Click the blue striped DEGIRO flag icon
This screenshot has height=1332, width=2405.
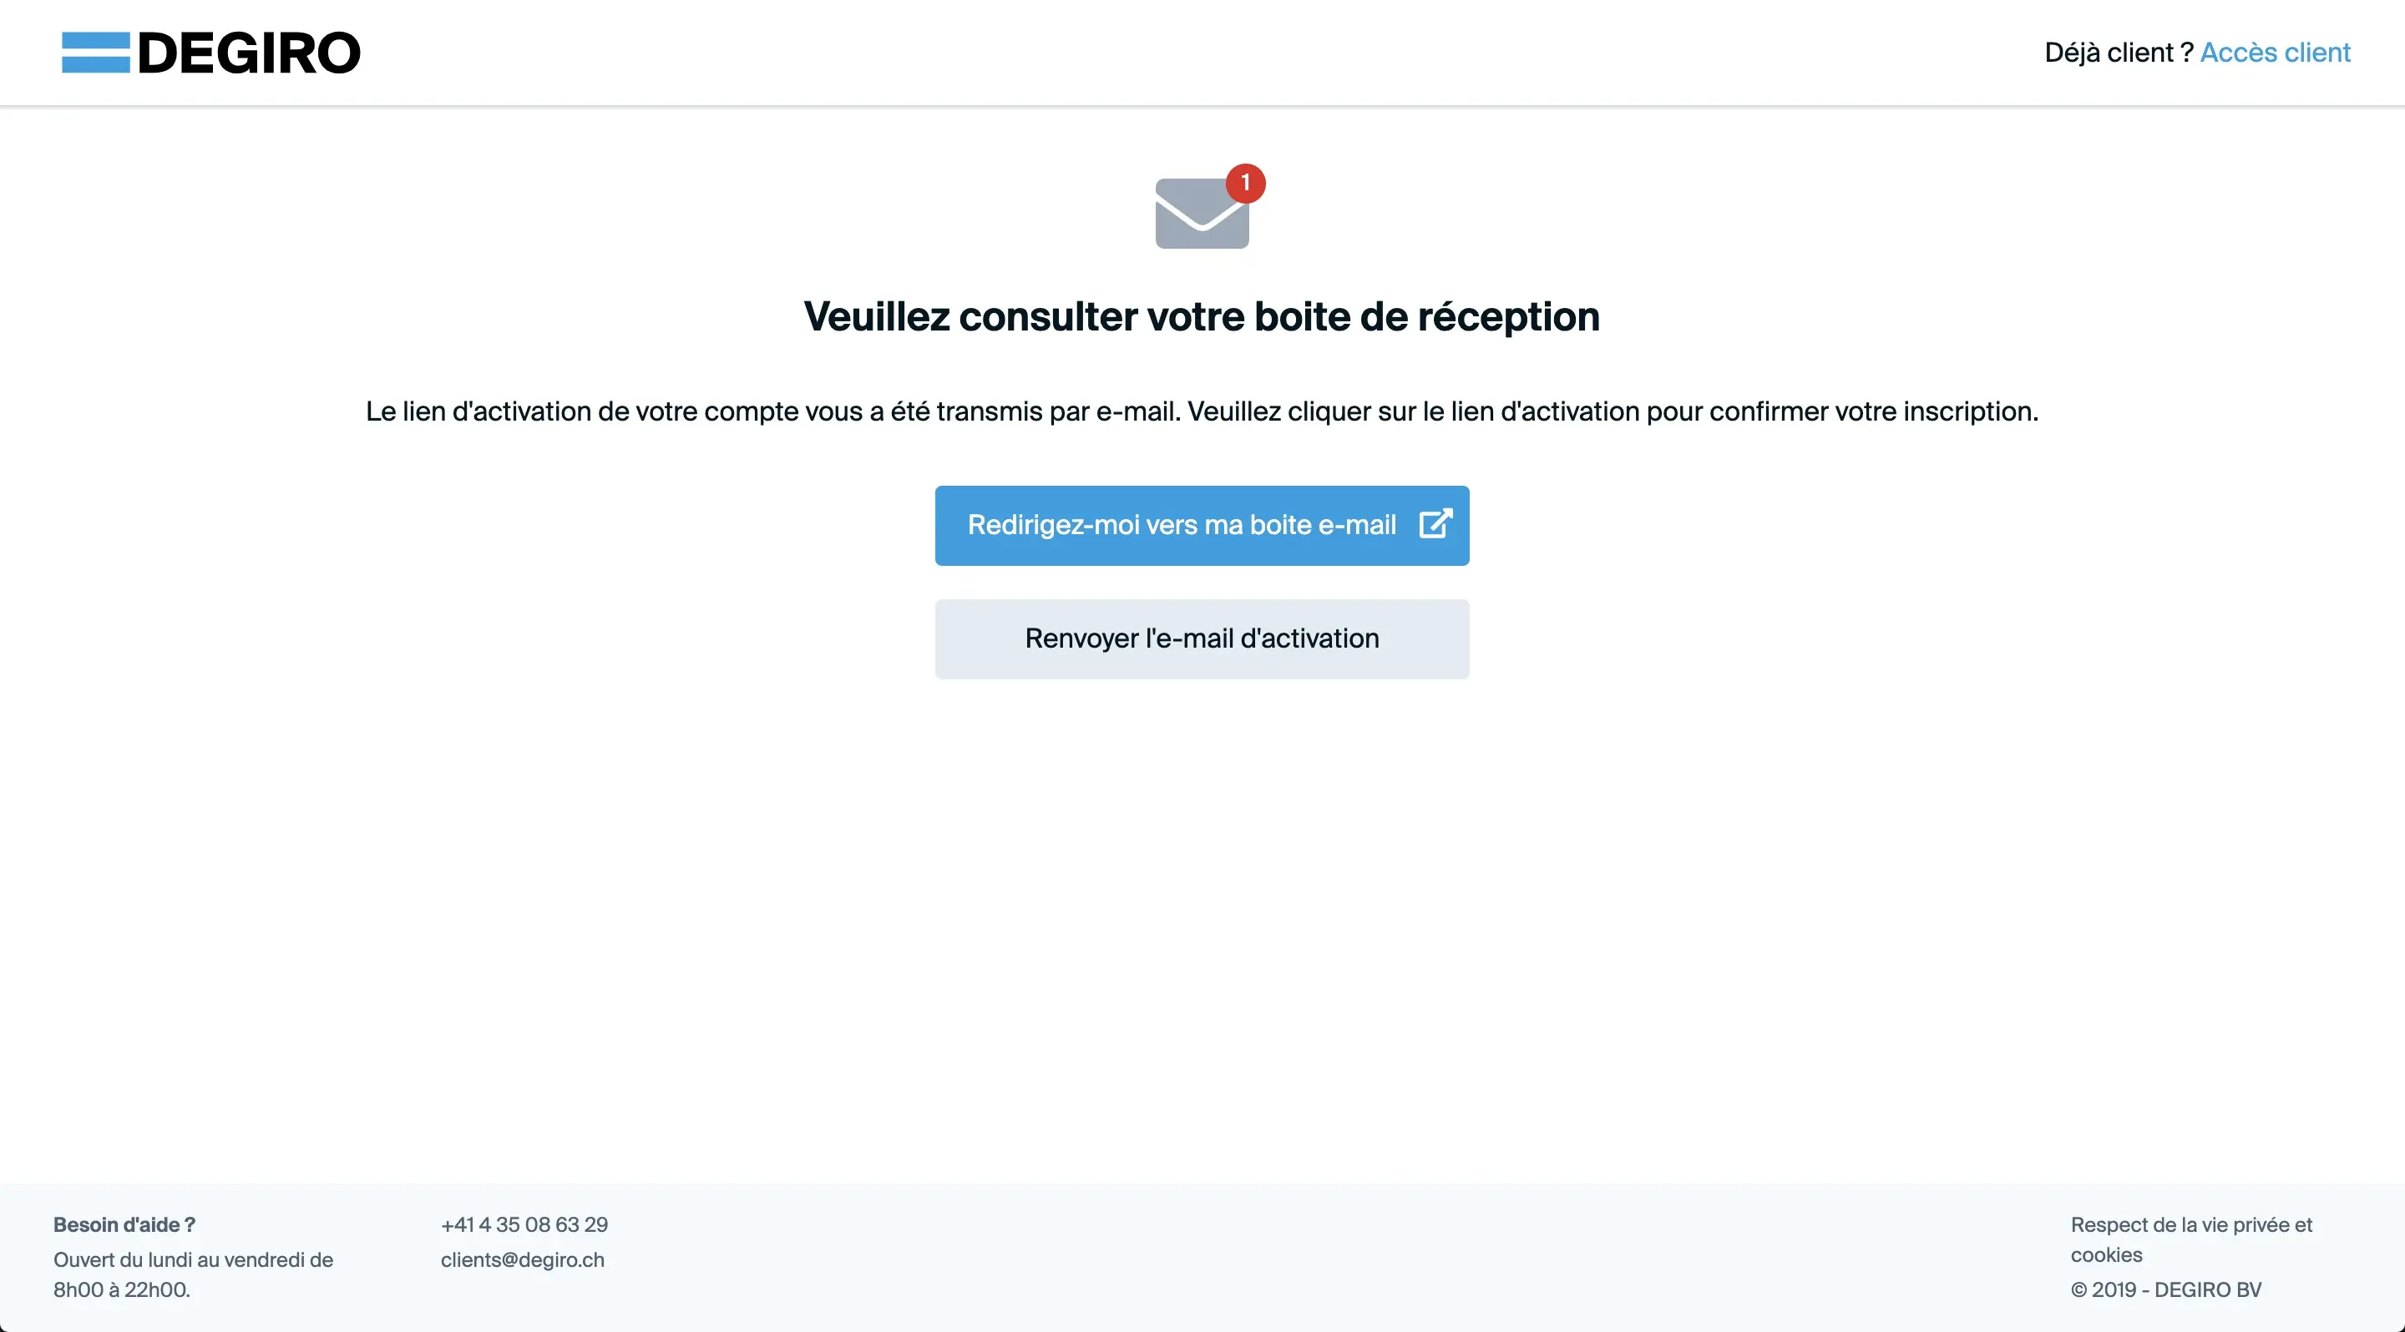95,53
